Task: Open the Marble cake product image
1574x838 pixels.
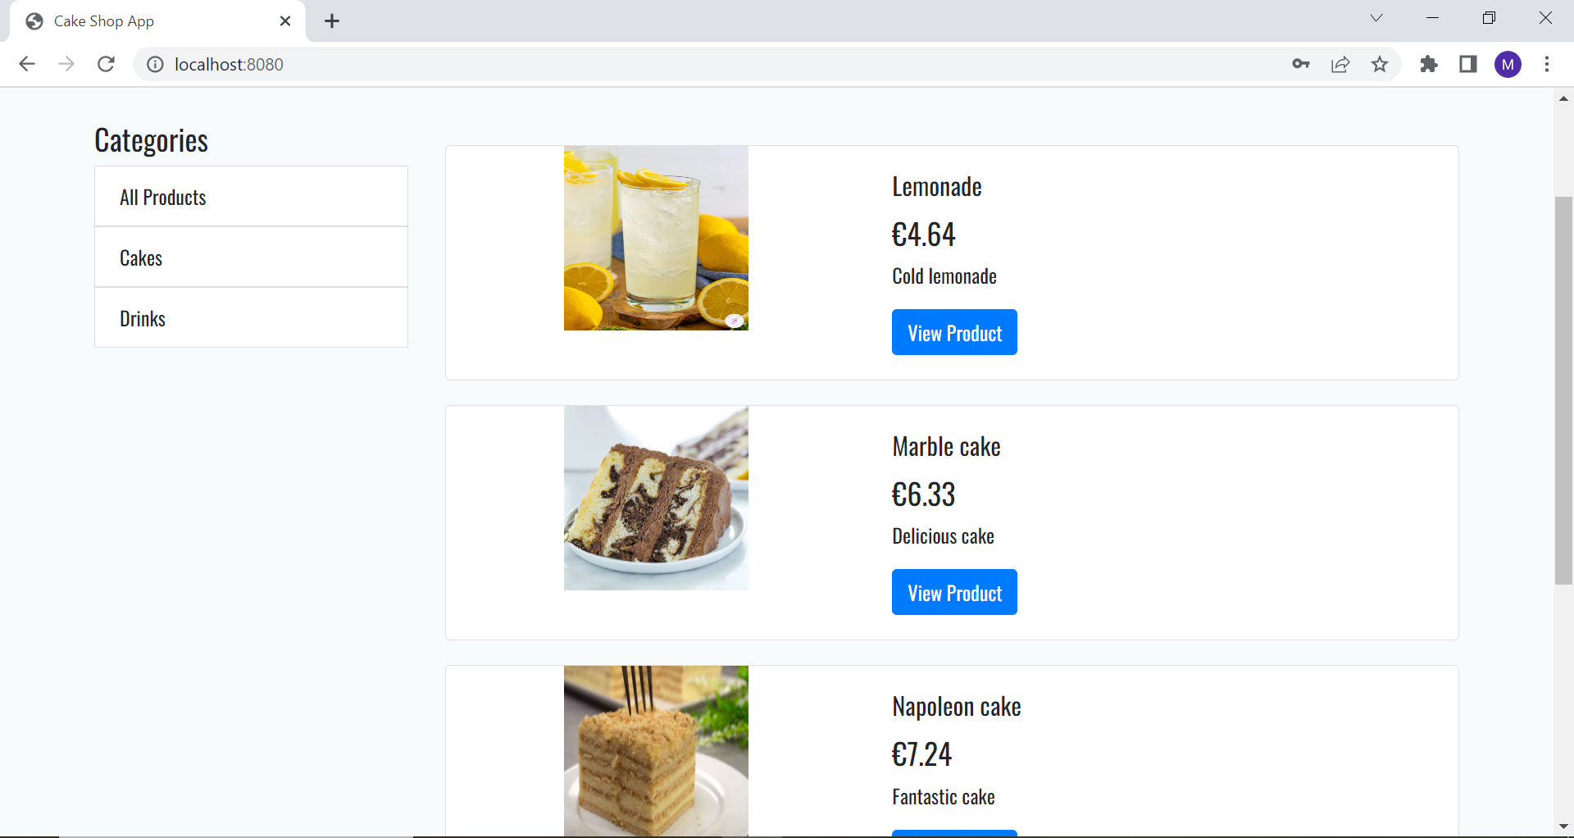Action: point(655,498)
